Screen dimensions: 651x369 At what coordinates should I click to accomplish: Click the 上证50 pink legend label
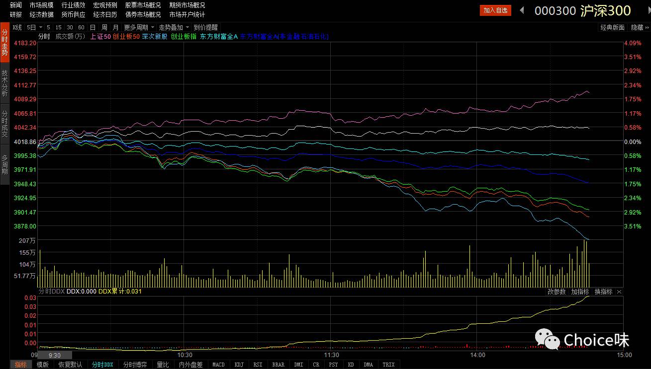click(x=100, y=37)
